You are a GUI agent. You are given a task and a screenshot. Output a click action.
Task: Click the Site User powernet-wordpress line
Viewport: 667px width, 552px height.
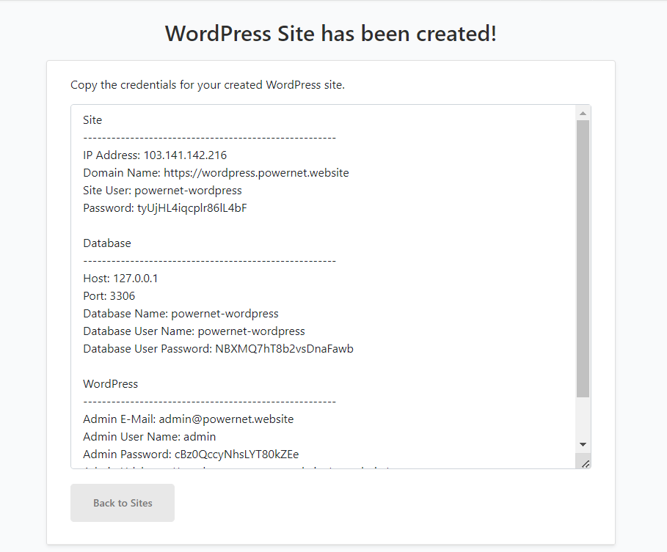click(162, 191)
